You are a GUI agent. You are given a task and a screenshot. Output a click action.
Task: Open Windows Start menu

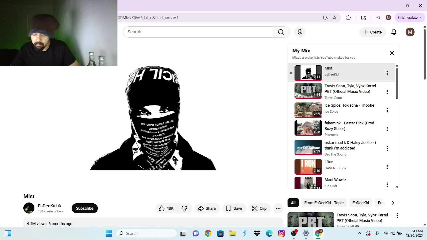[109, 233]
